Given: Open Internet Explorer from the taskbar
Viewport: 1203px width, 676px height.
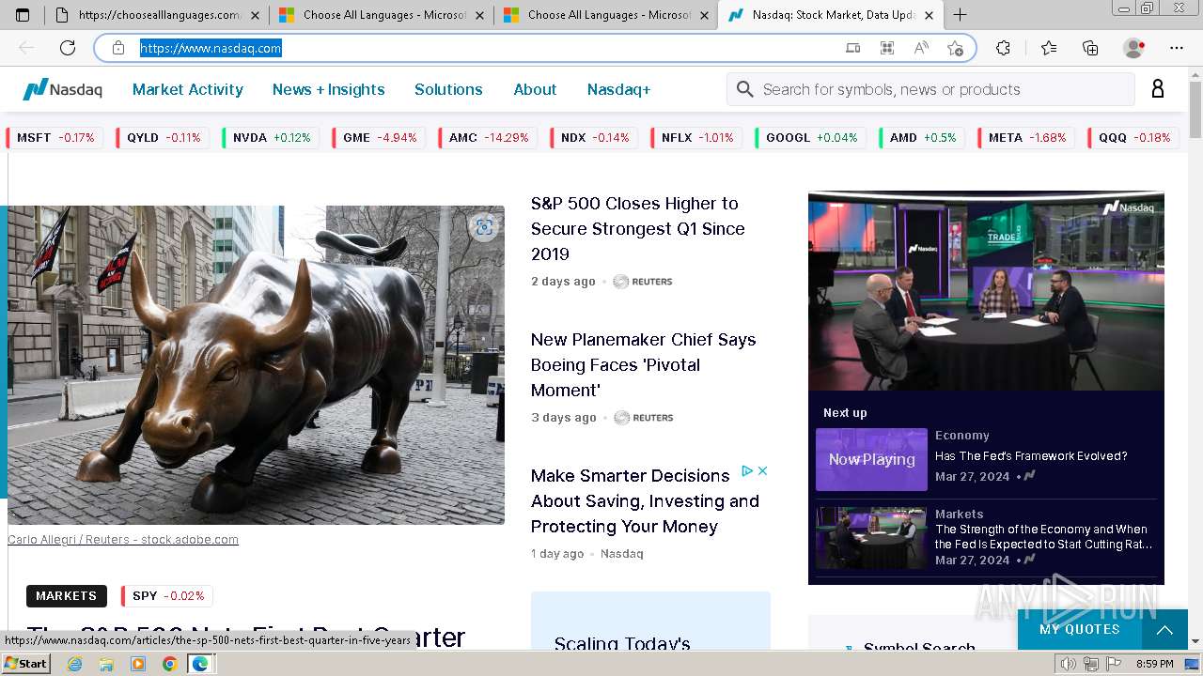Looking at the screenshot, I should [75, 664].
